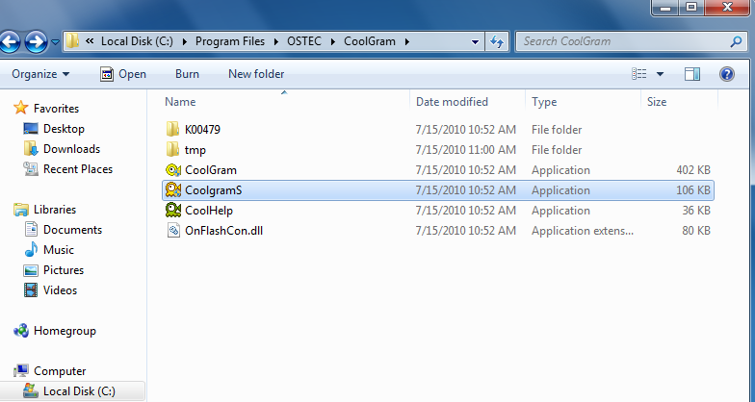
Task: Select Libraries in the navigation pane
Action: [x=54, y=210]
